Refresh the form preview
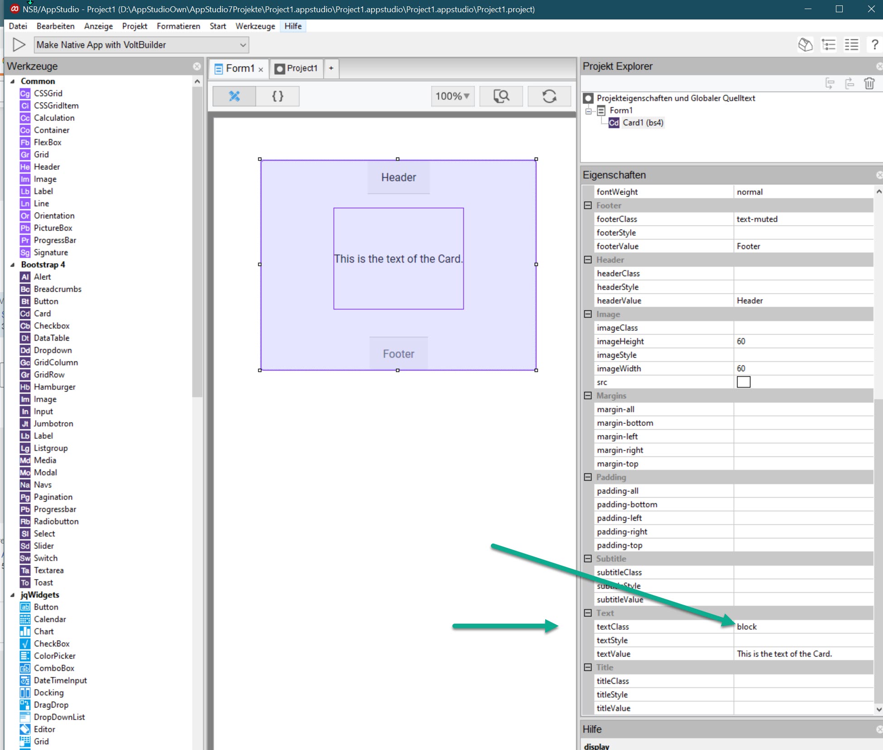 click(x=549, y=96)
